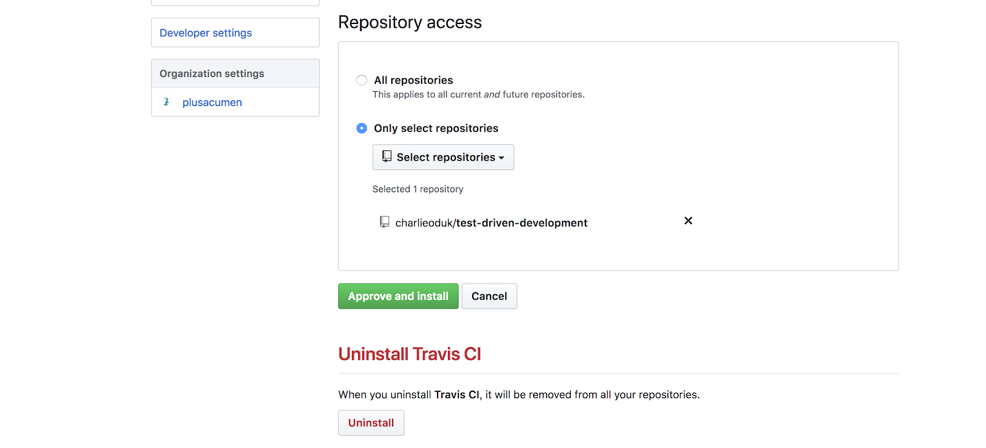Viewport: 986px width, 448px height.
Task: Click the Only select repositories label text
Action: 436,128
